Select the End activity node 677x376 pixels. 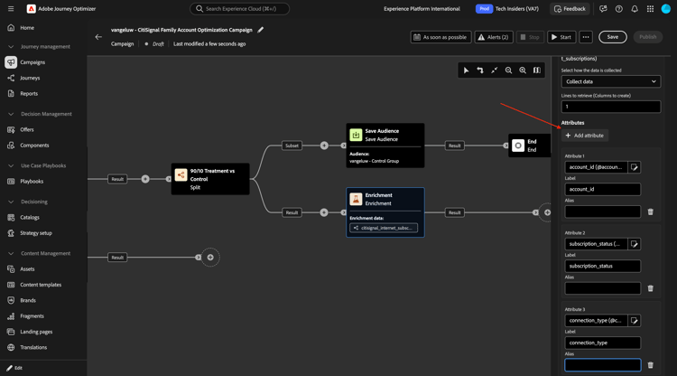[x=529, y=146]
